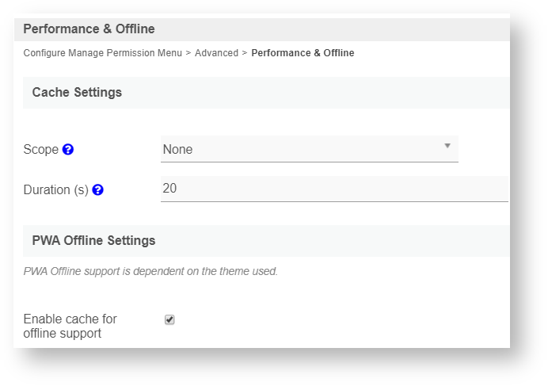The image size is (548, 386).
Task: Click the PWA Offline Settings section header
Action: tap(93, 240)
